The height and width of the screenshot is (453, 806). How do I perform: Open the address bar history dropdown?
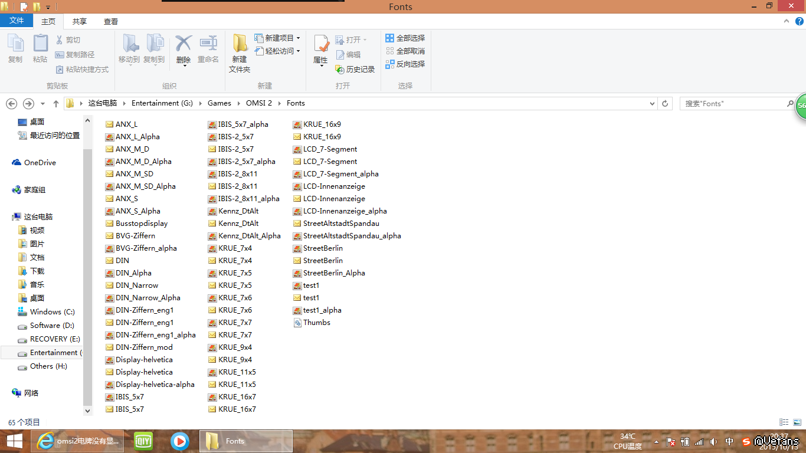coord(652,104)
